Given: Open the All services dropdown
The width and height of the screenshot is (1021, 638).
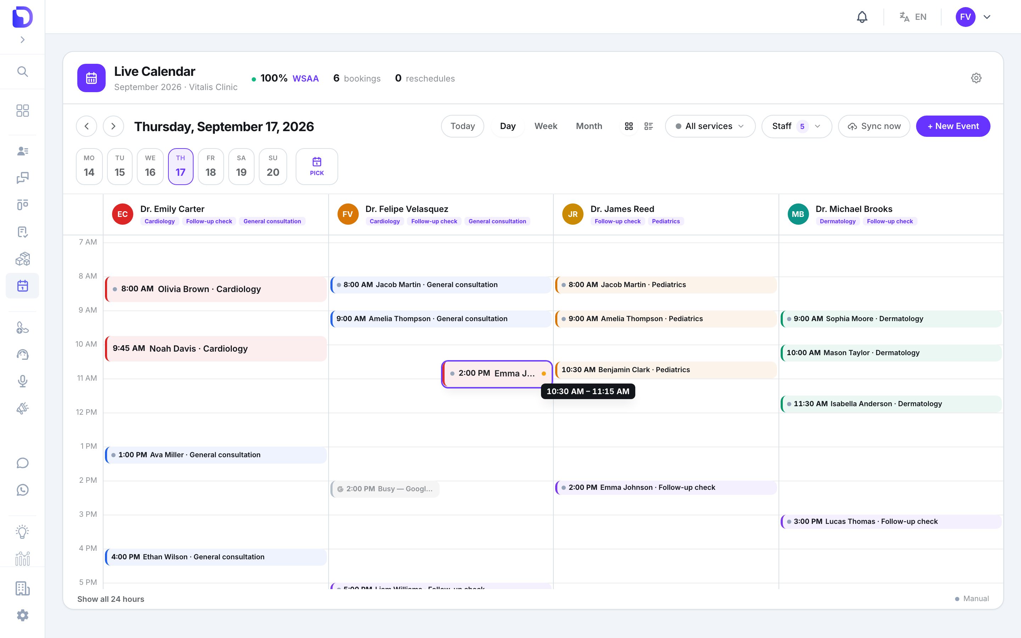Looking at the screenshot, I should coord(710,126).
